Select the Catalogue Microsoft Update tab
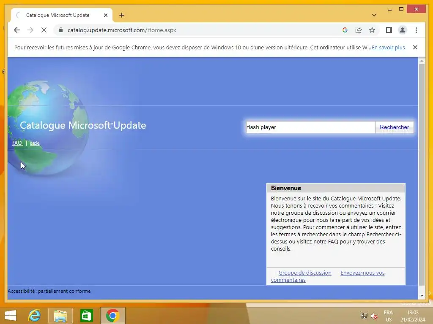 coord(62,15)
